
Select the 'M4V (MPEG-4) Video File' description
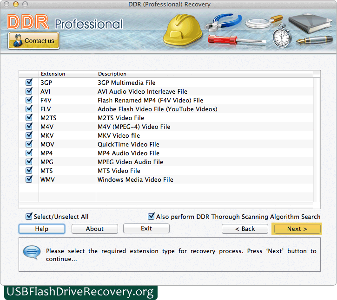click(134, 127)
